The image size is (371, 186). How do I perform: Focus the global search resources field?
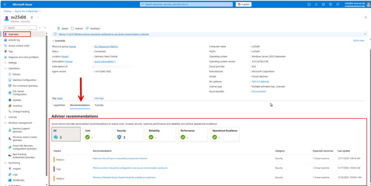tap(186, 4)
